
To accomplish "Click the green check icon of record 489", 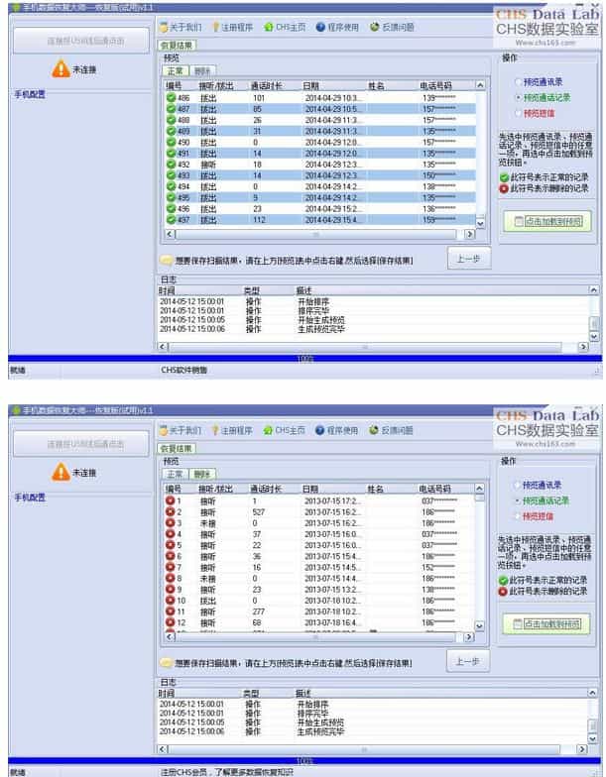I will point(171,131).
